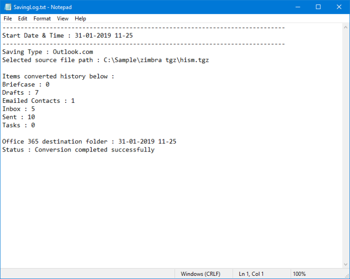Click the Ln 1, Col 1 status indicator
This screenshot has width=350, height=279.
pos(251,274)
